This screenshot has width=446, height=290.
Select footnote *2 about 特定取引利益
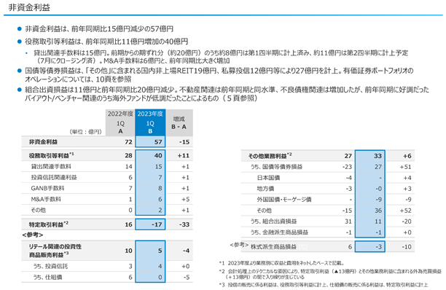[x=330, y=274]
